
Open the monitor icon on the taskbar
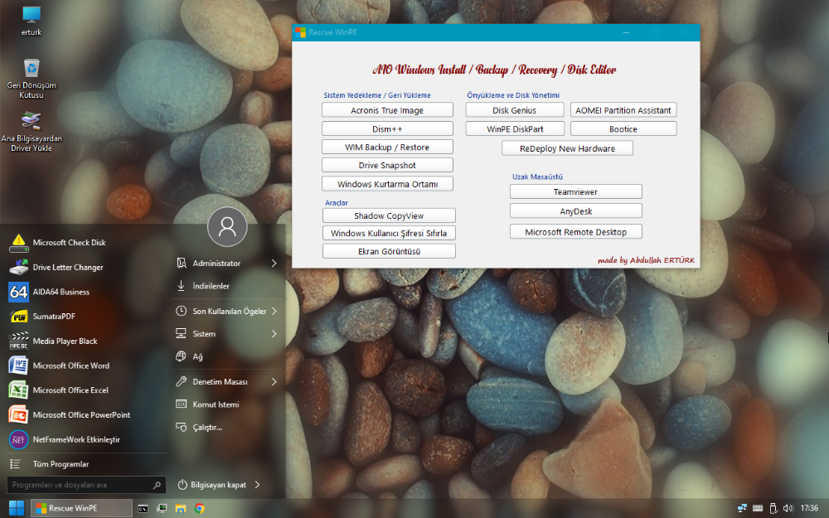point(162,509)
